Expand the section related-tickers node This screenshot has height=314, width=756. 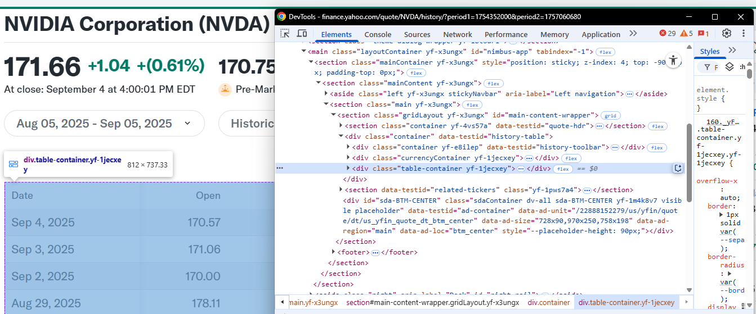341,190
